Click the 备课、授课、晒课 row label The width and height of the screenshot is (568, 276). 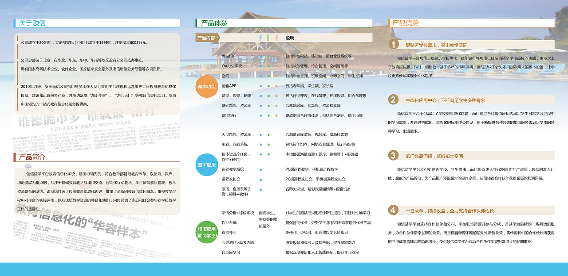237,96
